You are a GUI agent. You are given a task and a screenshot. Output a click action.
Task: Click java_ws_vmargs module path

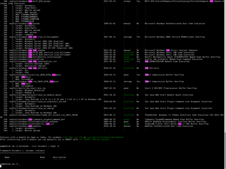point(32,108)
